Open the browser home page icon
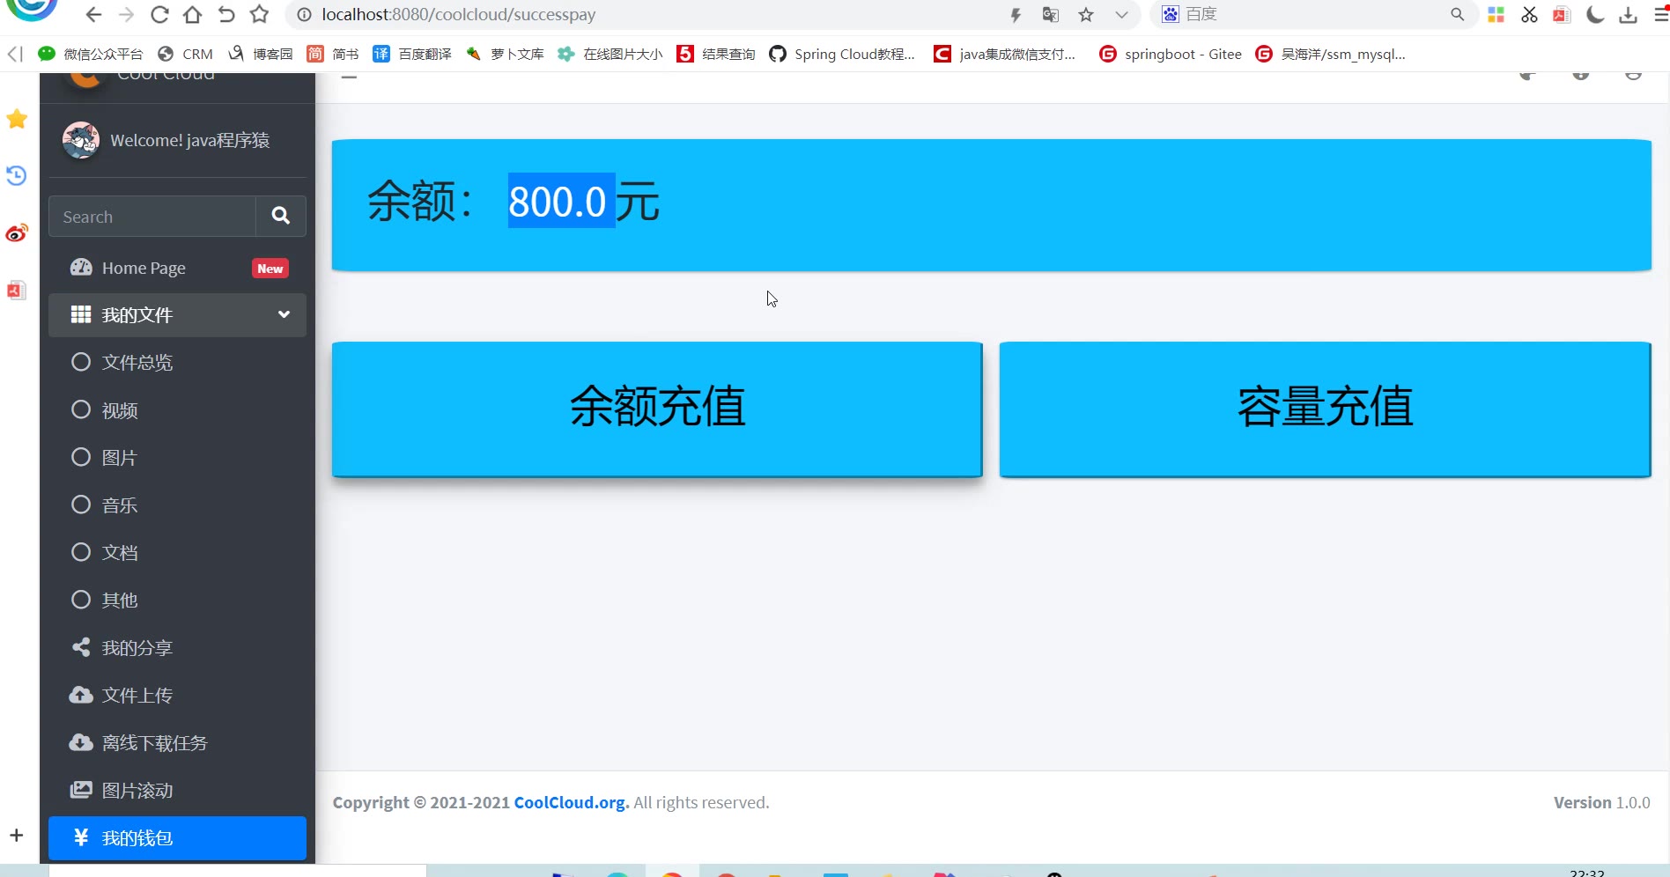The height and width of the screenshot is (877, 1670). pyautogui.click(x=193, y=15)
